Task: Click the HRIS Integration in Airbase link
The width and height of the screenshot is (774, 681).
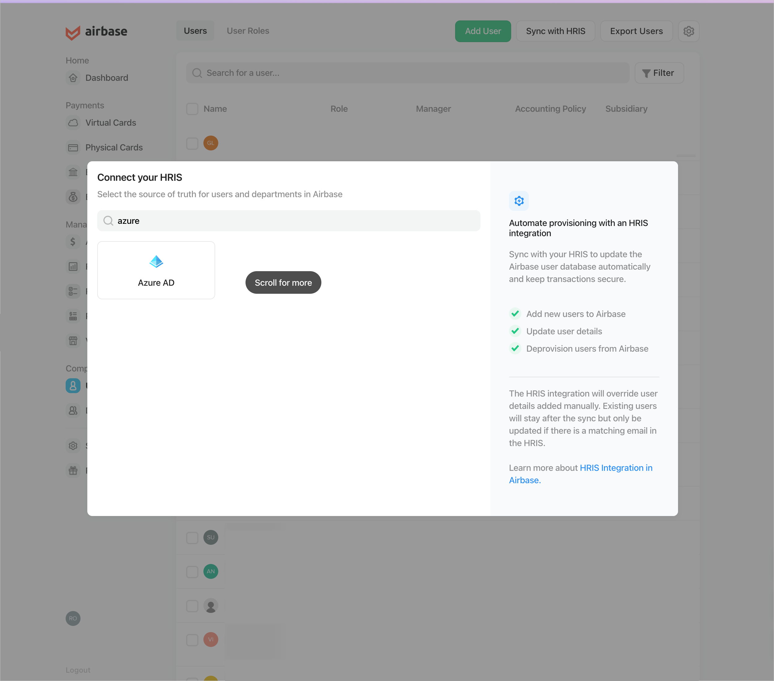Action: [x=580, y=473]
